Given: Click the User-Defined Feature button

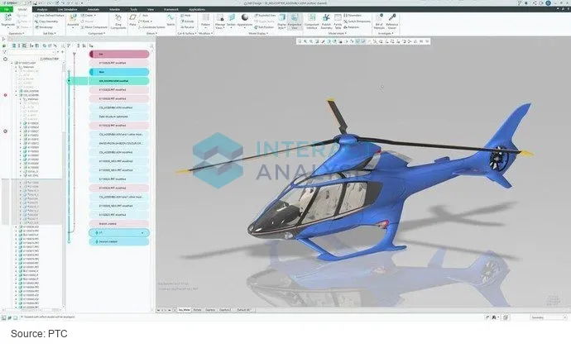Looking at the screenshot, I should coord(50,16).
